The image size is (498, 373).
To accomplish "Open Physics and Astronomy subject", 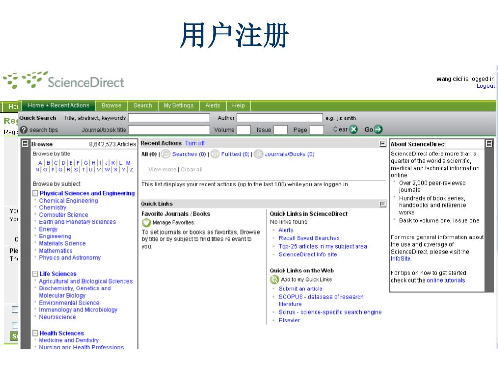I will 70,258.
